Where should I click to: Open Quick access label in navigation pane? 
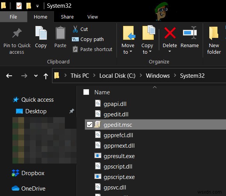[x=38, y=100]
